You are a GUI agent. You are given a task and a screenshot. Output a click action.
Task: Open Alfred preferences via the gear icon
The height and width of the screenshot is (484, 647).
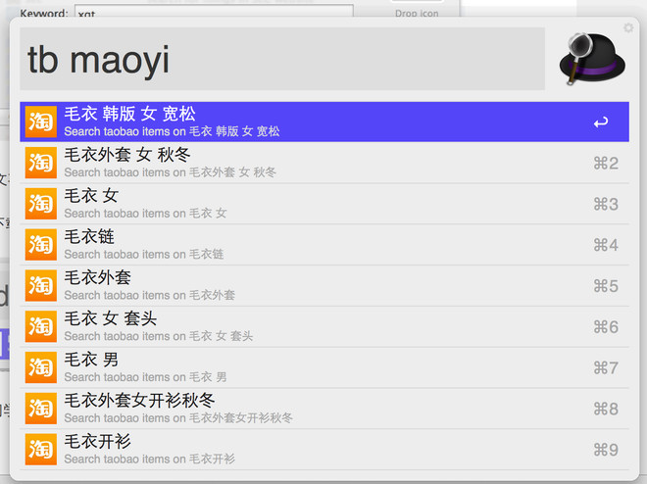point(628,27)
